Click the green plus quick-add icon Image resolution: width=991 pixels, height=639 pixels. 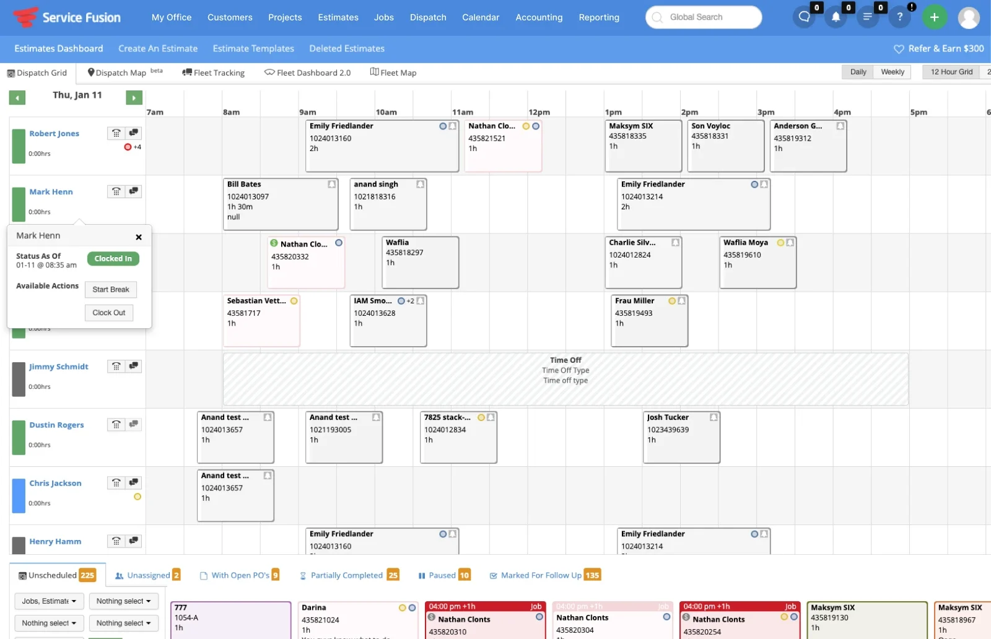click(x=934, y=17)
